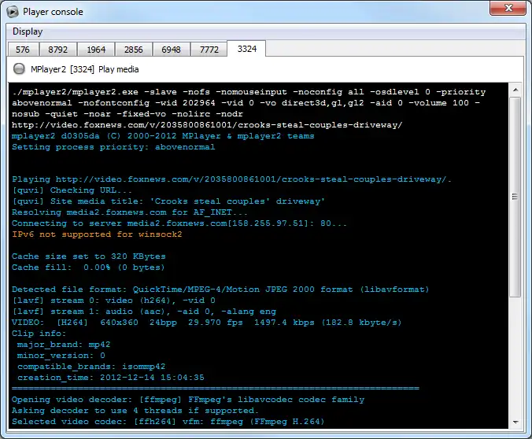532x439 pixels.
Task: Click the 'creation_time: 2012-12-14' line
Action: pyautogui.click(x=111, y=378)
